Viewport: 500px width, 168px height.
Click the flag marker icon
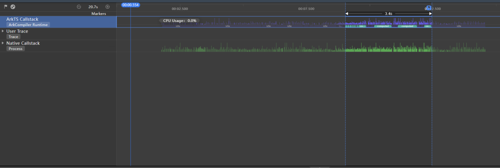coord(5,7)
